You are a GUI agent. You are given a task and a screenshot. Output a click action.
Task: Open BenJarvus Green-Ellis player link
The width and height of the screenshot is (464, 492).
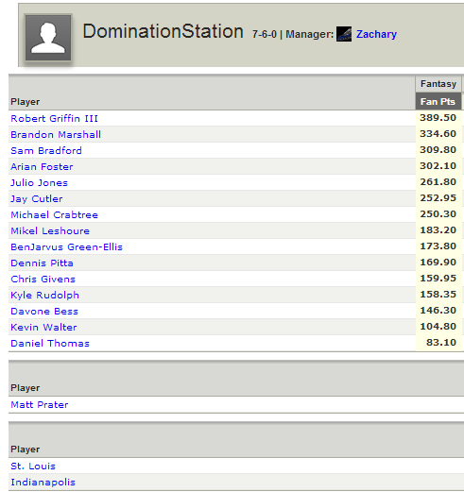click(x=66, y=246)
